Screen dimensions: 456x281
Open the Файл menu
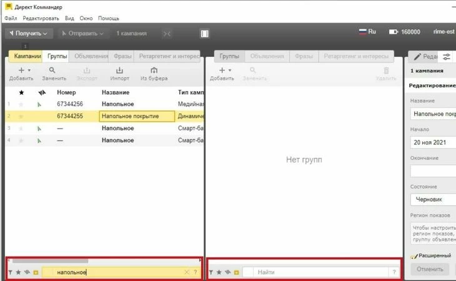(x=11, y=18)
